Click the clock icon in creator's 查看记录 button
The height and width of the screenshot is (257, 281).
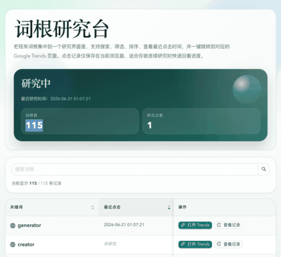click(219, 244)
